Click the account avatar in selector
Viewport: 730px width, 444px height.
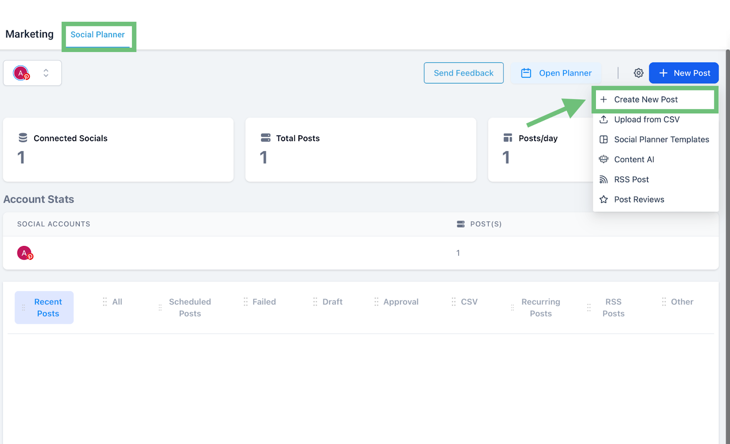click(21, 73)
